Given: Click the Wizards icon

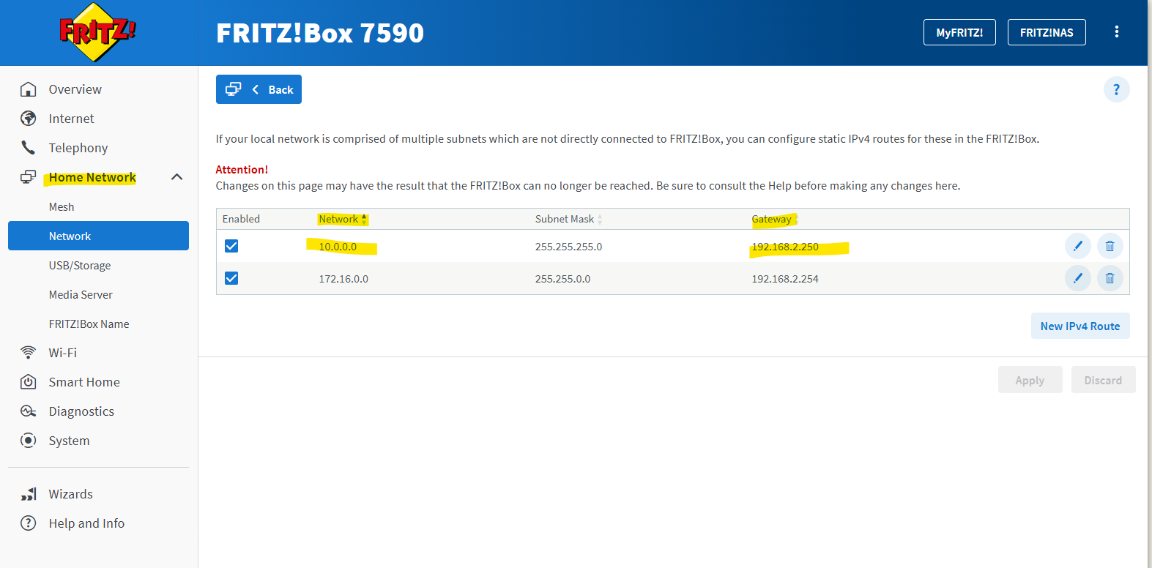Looking at the screenshot, I should click(29, 494).
